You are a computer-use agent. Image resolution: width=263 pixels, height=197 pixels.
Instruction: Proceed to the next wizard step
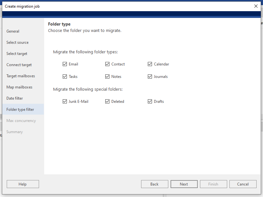coord(184,184)
